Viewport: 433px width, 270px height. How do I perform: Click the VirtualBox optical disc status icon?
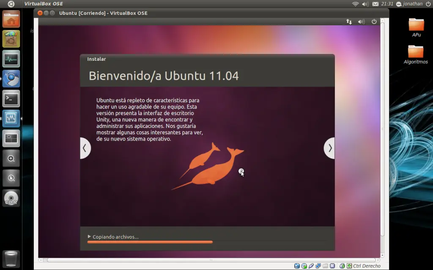pyautogui.click(x=304, y=266)
